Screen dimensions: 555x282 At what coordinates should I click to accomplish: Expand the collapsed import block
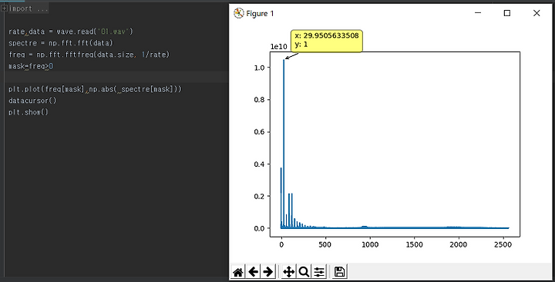click(4, 8)
